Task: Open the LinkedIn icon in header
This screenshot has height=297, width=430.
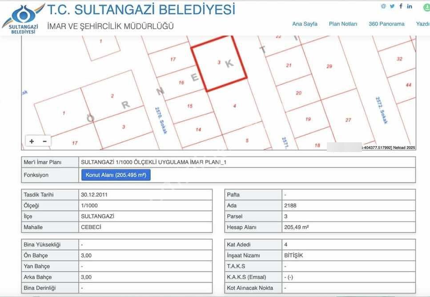Action: pyautogui.click(x=410, y=6)
